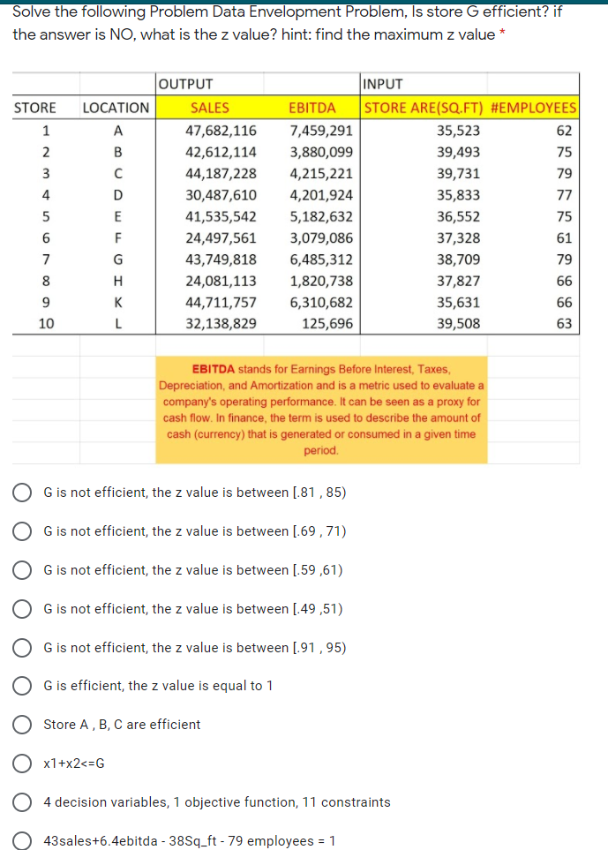The image size is (608, 850).
Task: Select the '4 decision variables' answer option
Action: pyautogui.click(x=22, y=802)
